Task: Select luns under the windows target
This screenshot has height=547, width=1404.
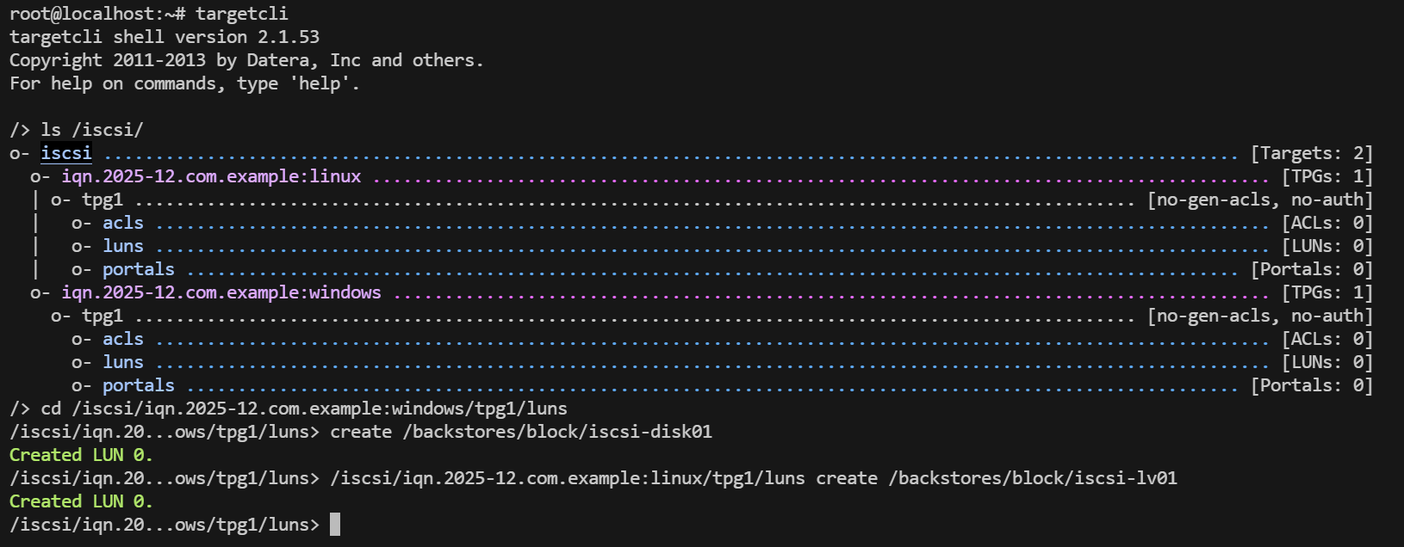Action: click(123, 362)
